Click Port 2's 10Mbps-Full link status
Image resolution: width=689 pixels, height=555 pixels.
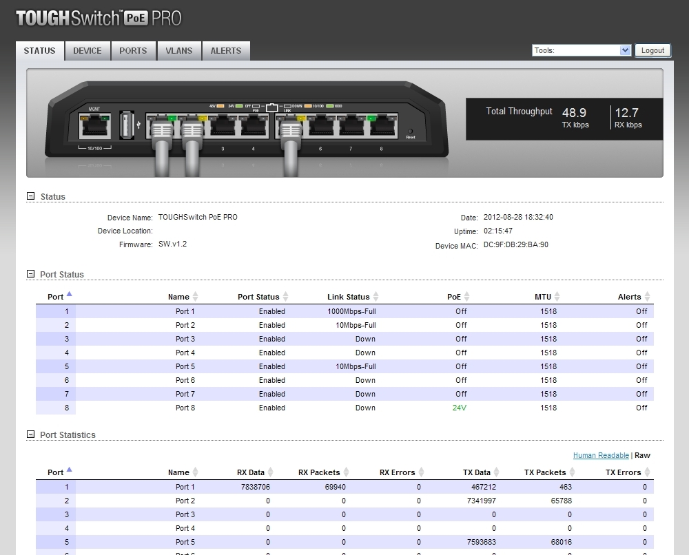tap(356, 325)
